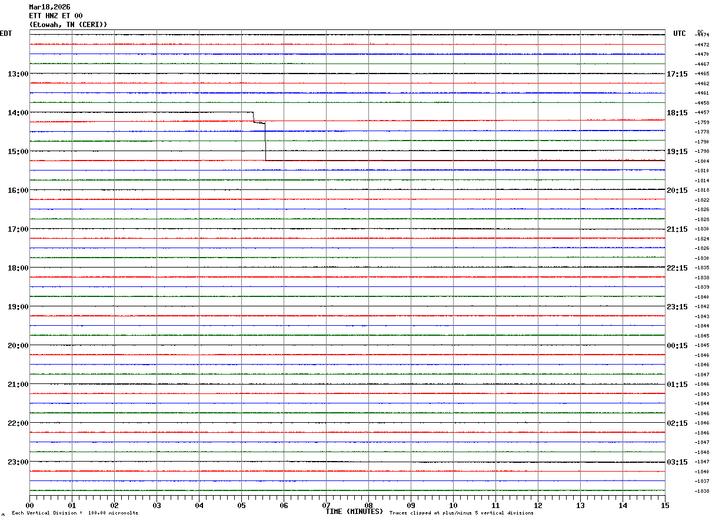Click the "21:00" EDT time label

[18, 385]
